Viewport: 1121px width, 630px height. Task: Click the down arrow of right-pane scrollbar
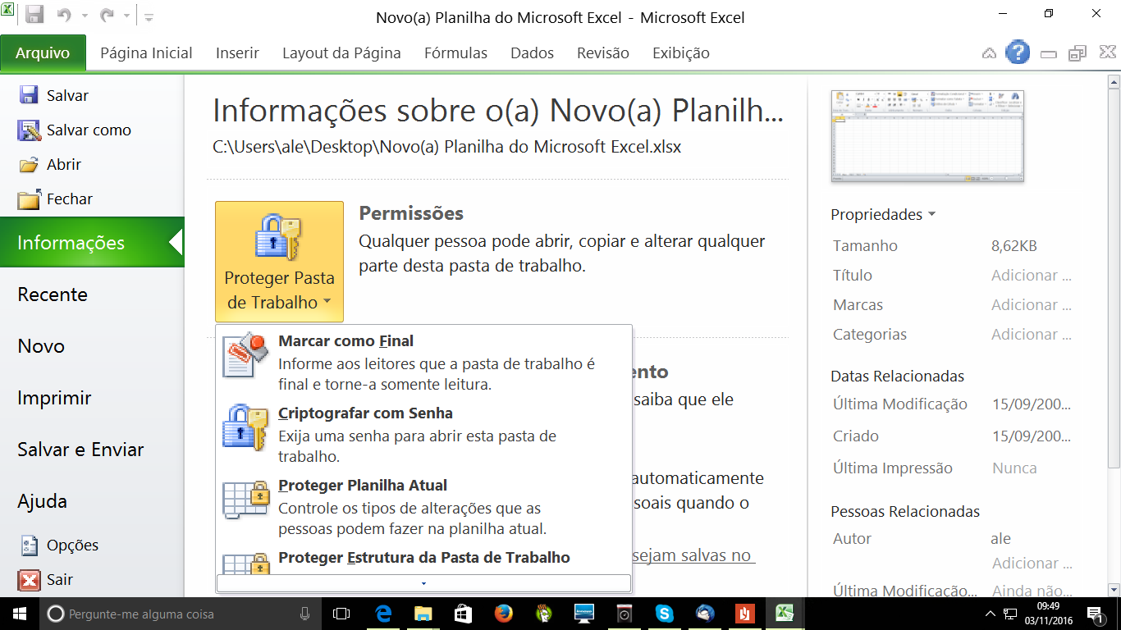pyautogui.click(x=1114, y=589)
